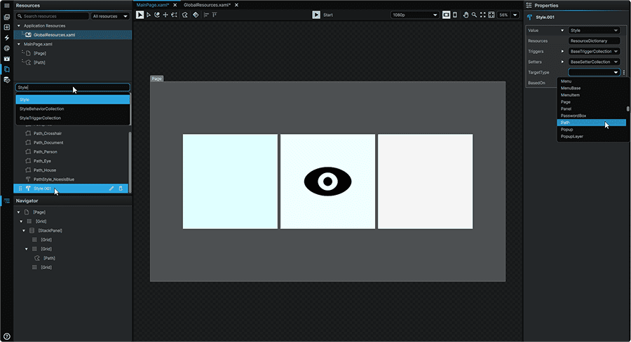Close the MainPage.xaml tab
The height and width of the screenshot is (342, 631).
pos(175,5)
